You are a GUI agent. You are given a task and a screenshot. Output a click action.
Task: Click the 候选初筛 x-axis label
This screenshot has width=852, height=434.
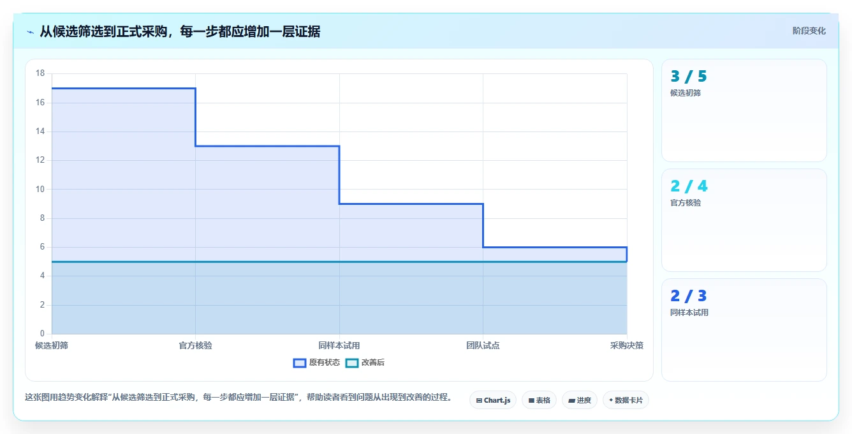coord(52,345)
